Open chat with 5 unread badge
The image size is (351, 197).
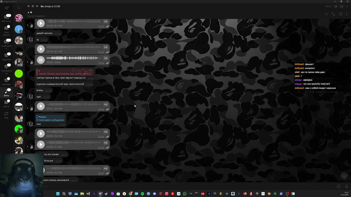click(19, 118)
